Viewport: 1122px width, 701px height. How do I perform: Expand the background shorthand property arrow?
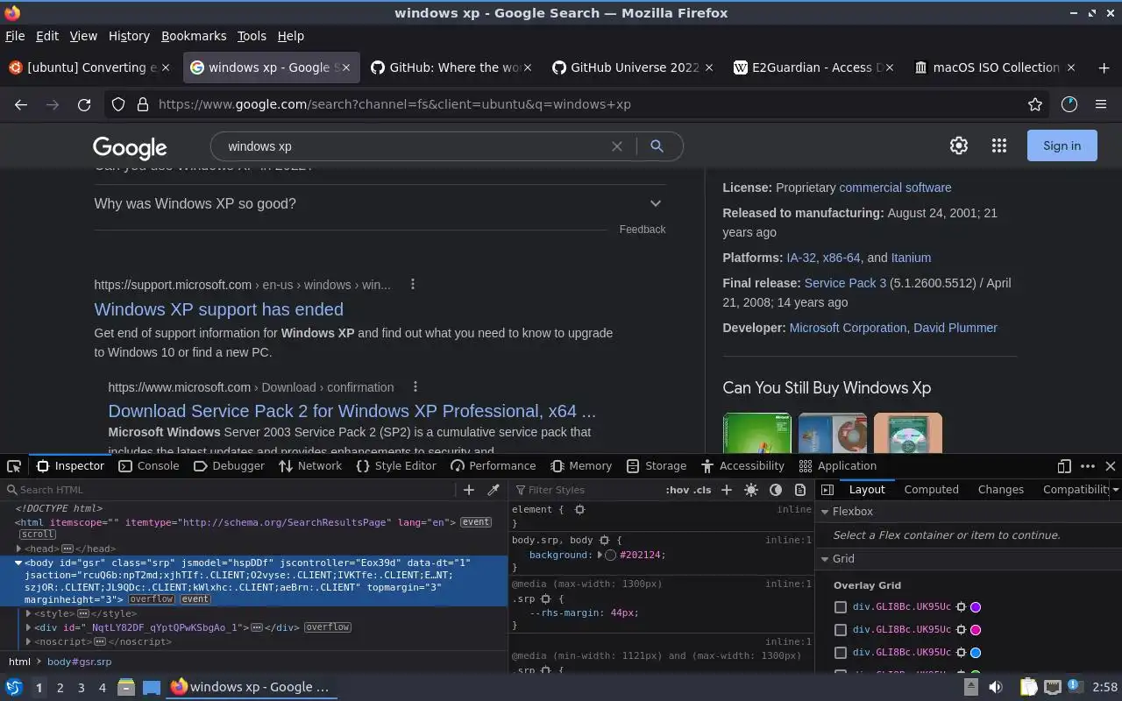(x=600, y=555)
